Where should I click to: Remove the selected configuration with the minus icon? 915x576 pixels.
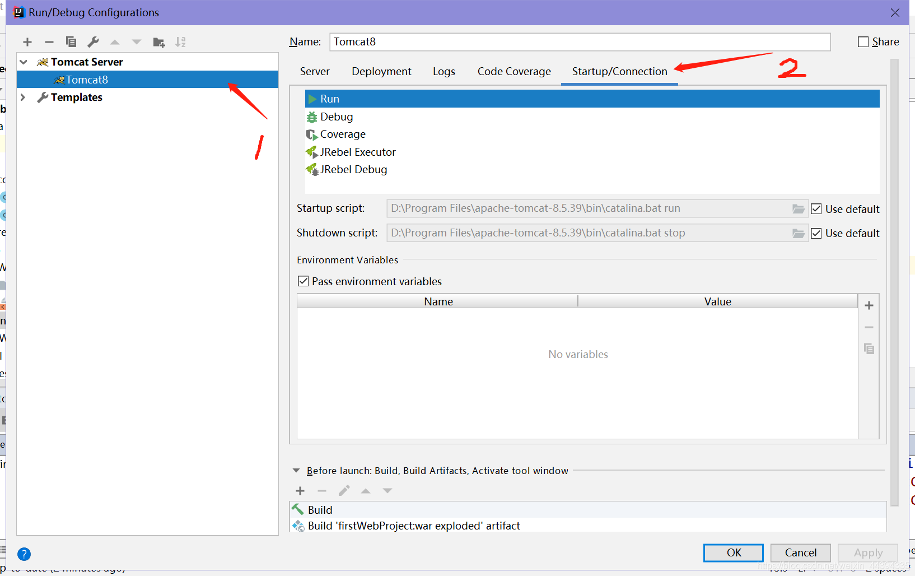pos(49,42)
